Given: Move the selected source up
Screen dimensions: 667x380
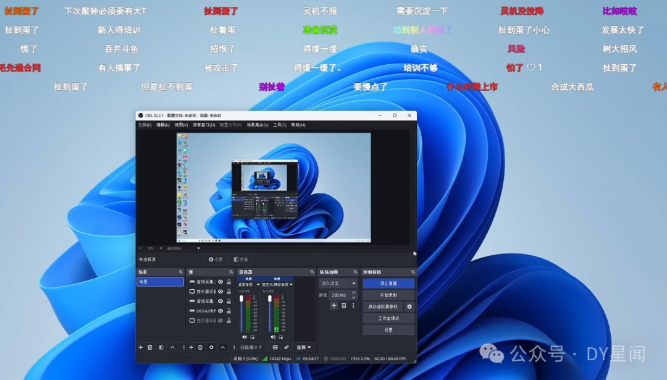Looking at the screenshot, I should pyautogui.click(x=222, y=347).
